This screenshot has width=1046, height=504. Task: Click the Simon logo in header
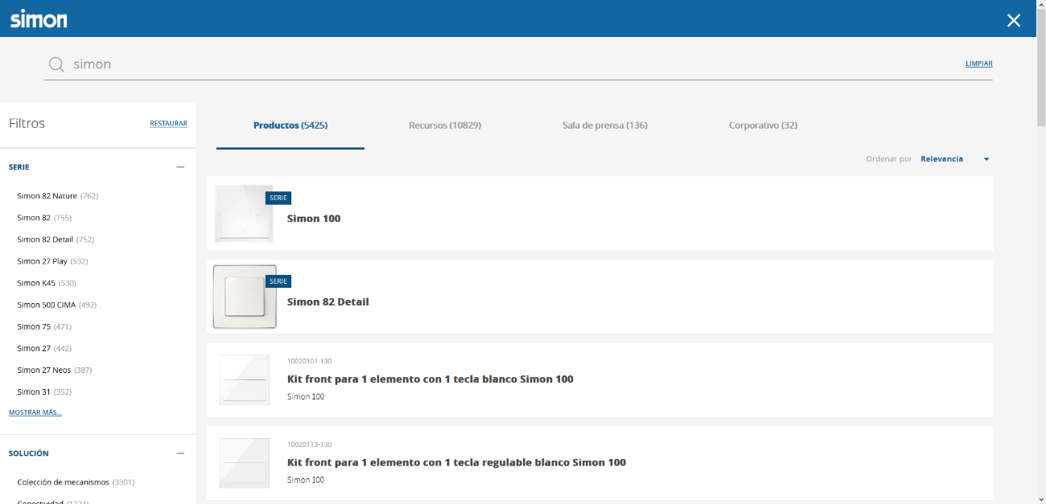coord(39,19)
